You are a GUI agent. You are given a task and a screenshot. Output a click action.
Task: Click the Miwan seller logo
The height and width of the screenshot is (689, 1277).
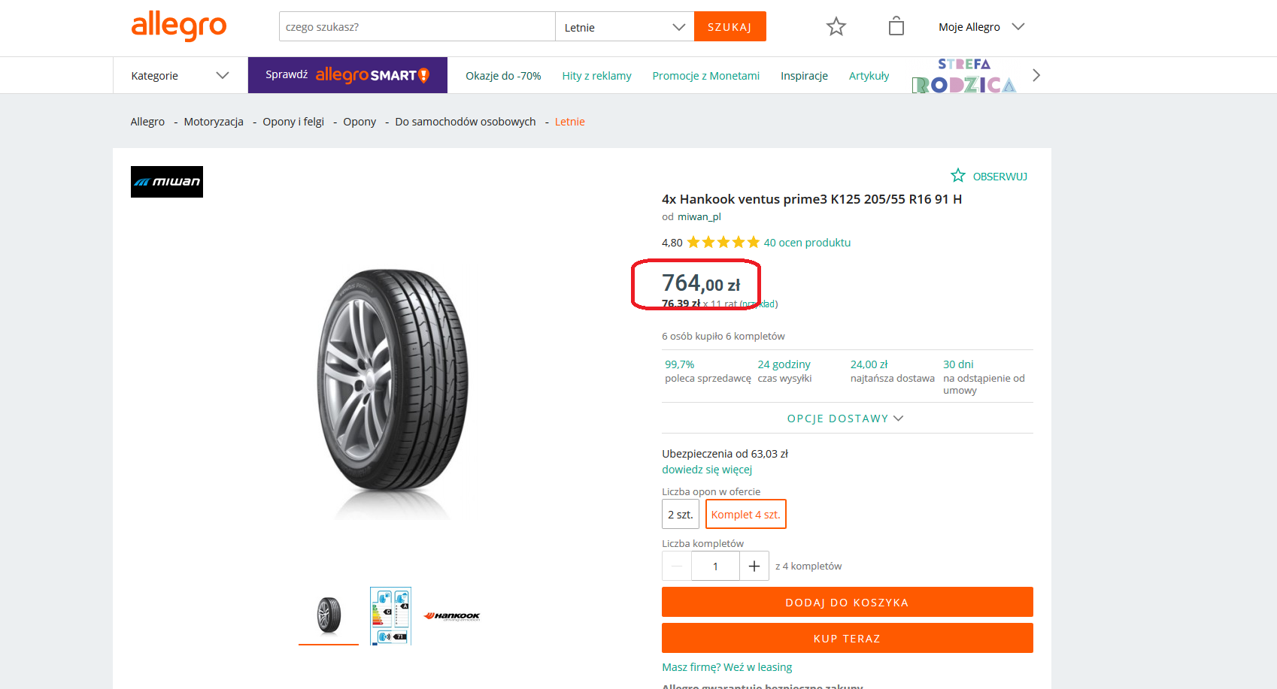click(167, 182)
